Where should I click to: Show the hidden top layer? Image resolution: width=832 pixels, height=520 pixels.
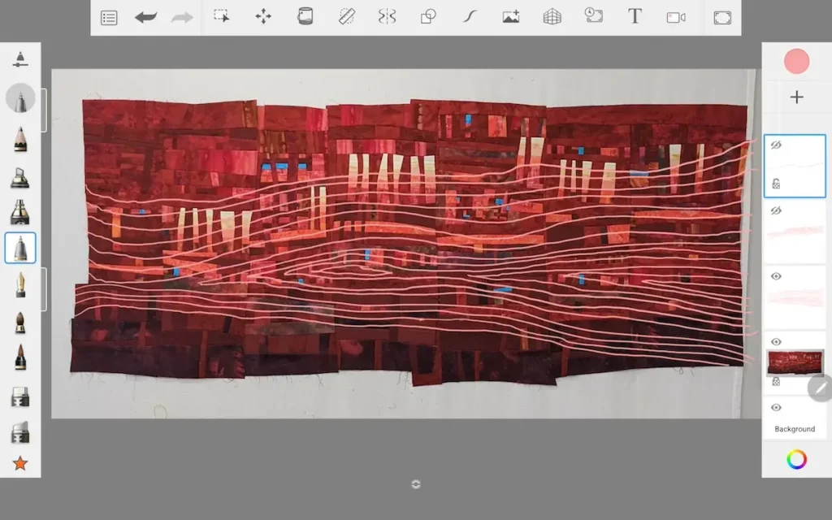(x=776, y=146)
